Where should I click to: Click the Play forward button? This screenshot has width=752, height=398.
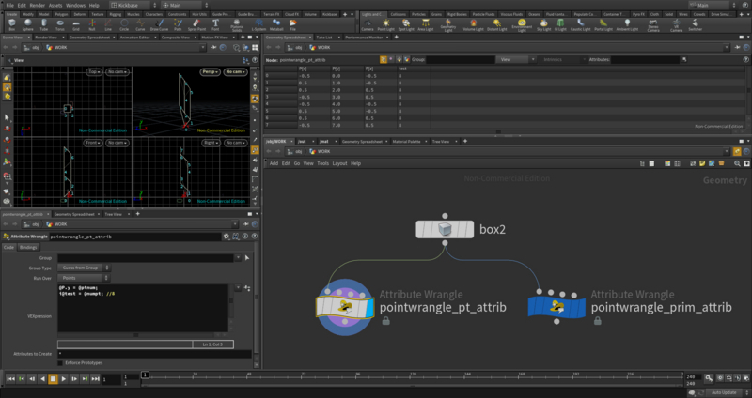point(64,379)
